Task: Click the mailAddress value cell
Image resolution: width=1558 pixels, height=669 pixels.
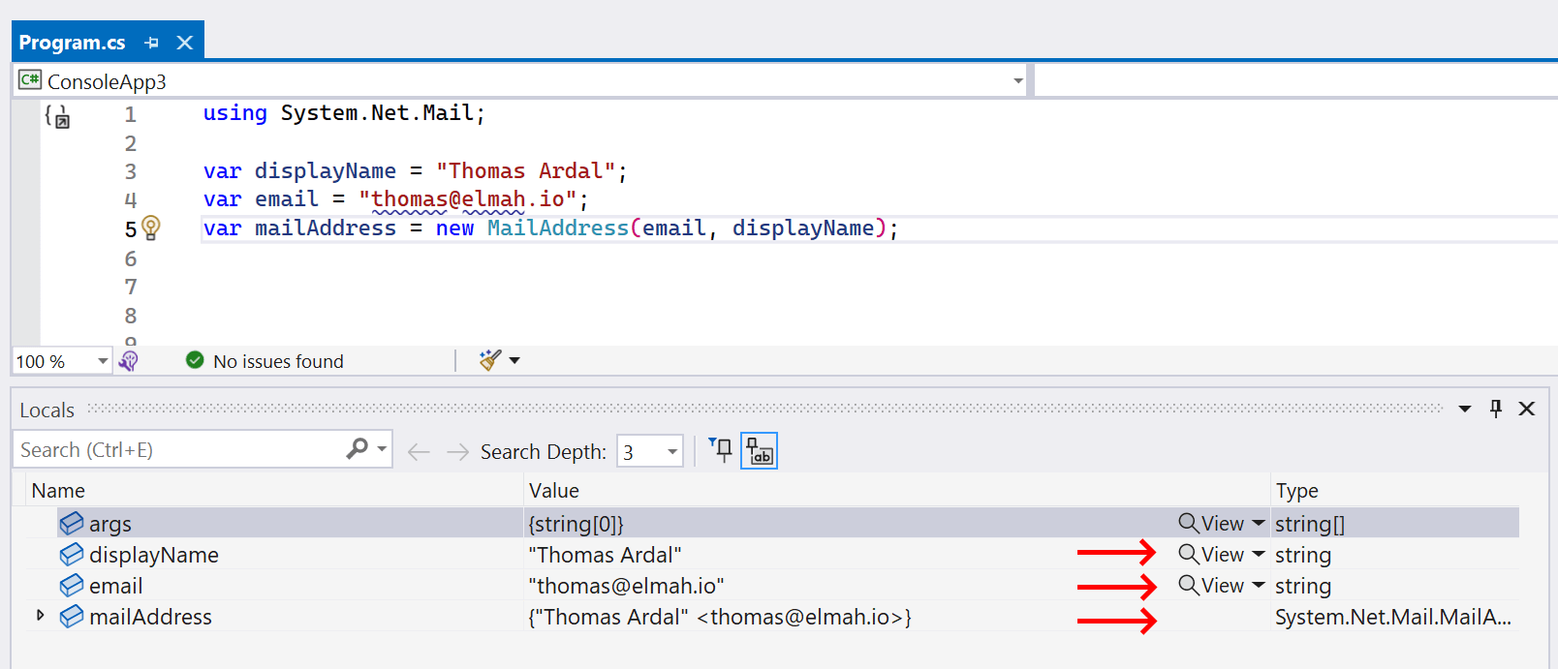Action: point(720,617)
